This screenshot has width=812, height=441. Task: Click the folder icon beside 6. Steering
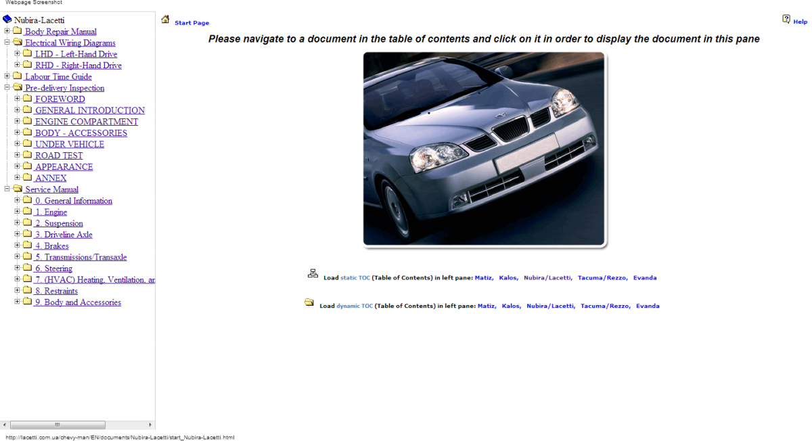tap(28, 268)
